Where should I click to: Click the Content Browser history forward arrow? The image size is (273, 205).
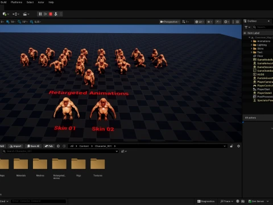click(x=64, y=146)
